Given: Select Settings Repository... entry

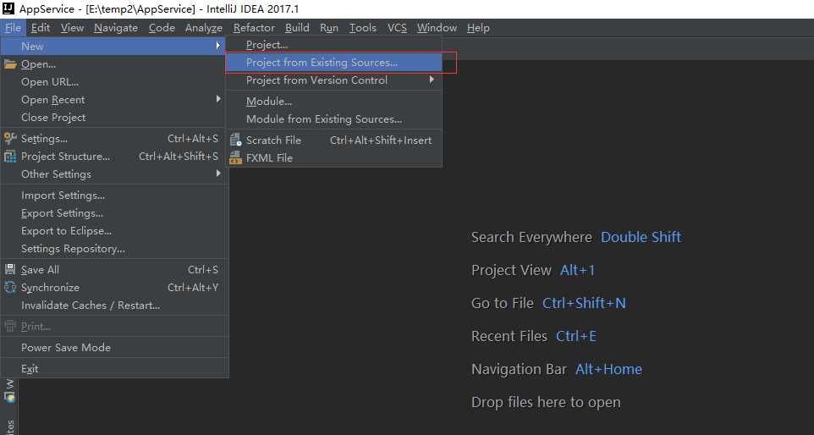Looking at the screenshot, I should pyautogui.click(x=113, y=249).
